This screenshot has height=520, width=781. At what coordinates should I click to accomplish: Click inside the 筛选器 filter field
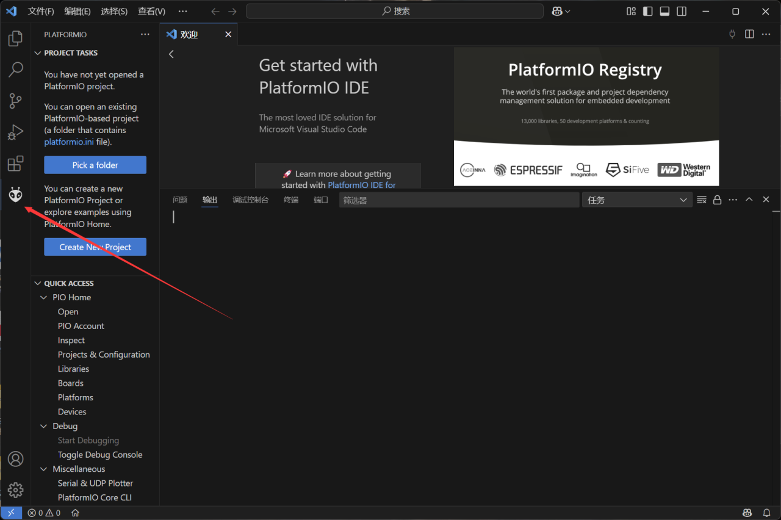459,200
